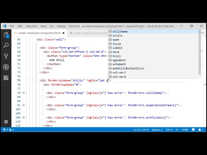Open the Explorer view in activity bar
This screenshot has width=207, height=155.
(6, 35)
